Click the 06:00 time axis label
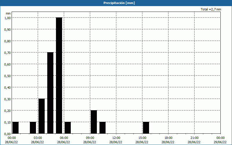232x145 pixels. click(x=64, y=138)
